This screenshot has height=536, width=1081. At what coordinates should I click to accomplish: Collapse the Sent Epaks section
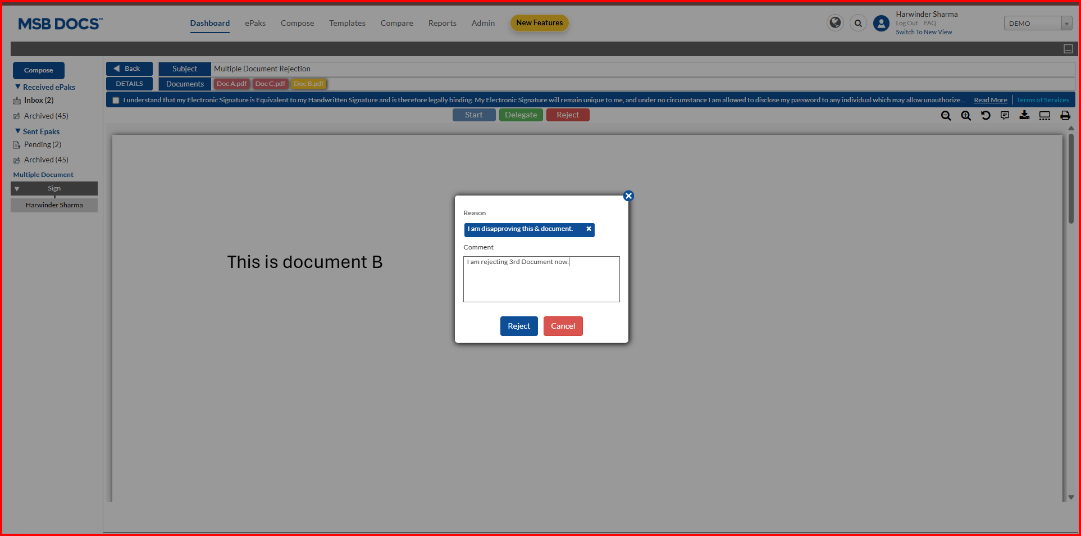(18, 131)
